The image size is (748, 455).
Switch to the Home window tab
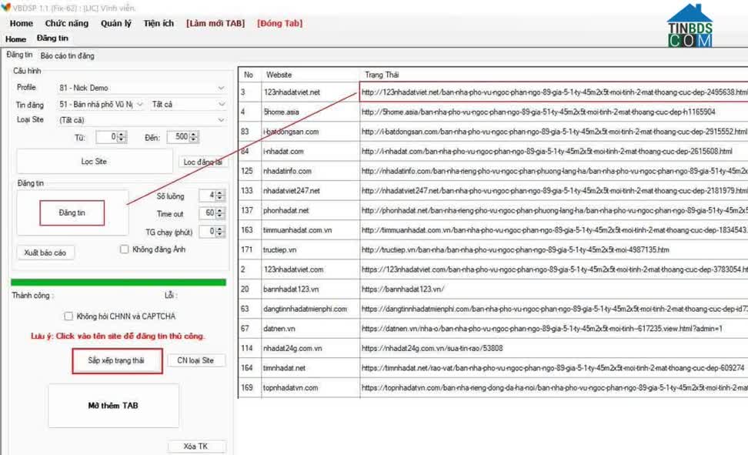pyautogui.click(x=15, y=38)
